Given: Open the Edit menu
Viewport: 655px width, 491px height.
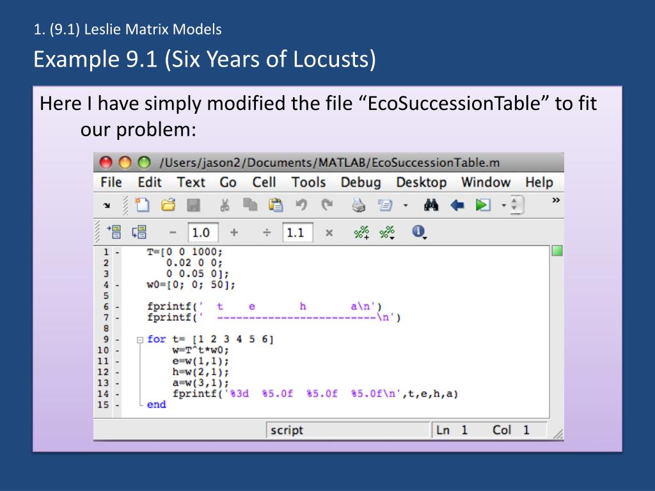Looking at the screenshot, I should tap(150, 182).
